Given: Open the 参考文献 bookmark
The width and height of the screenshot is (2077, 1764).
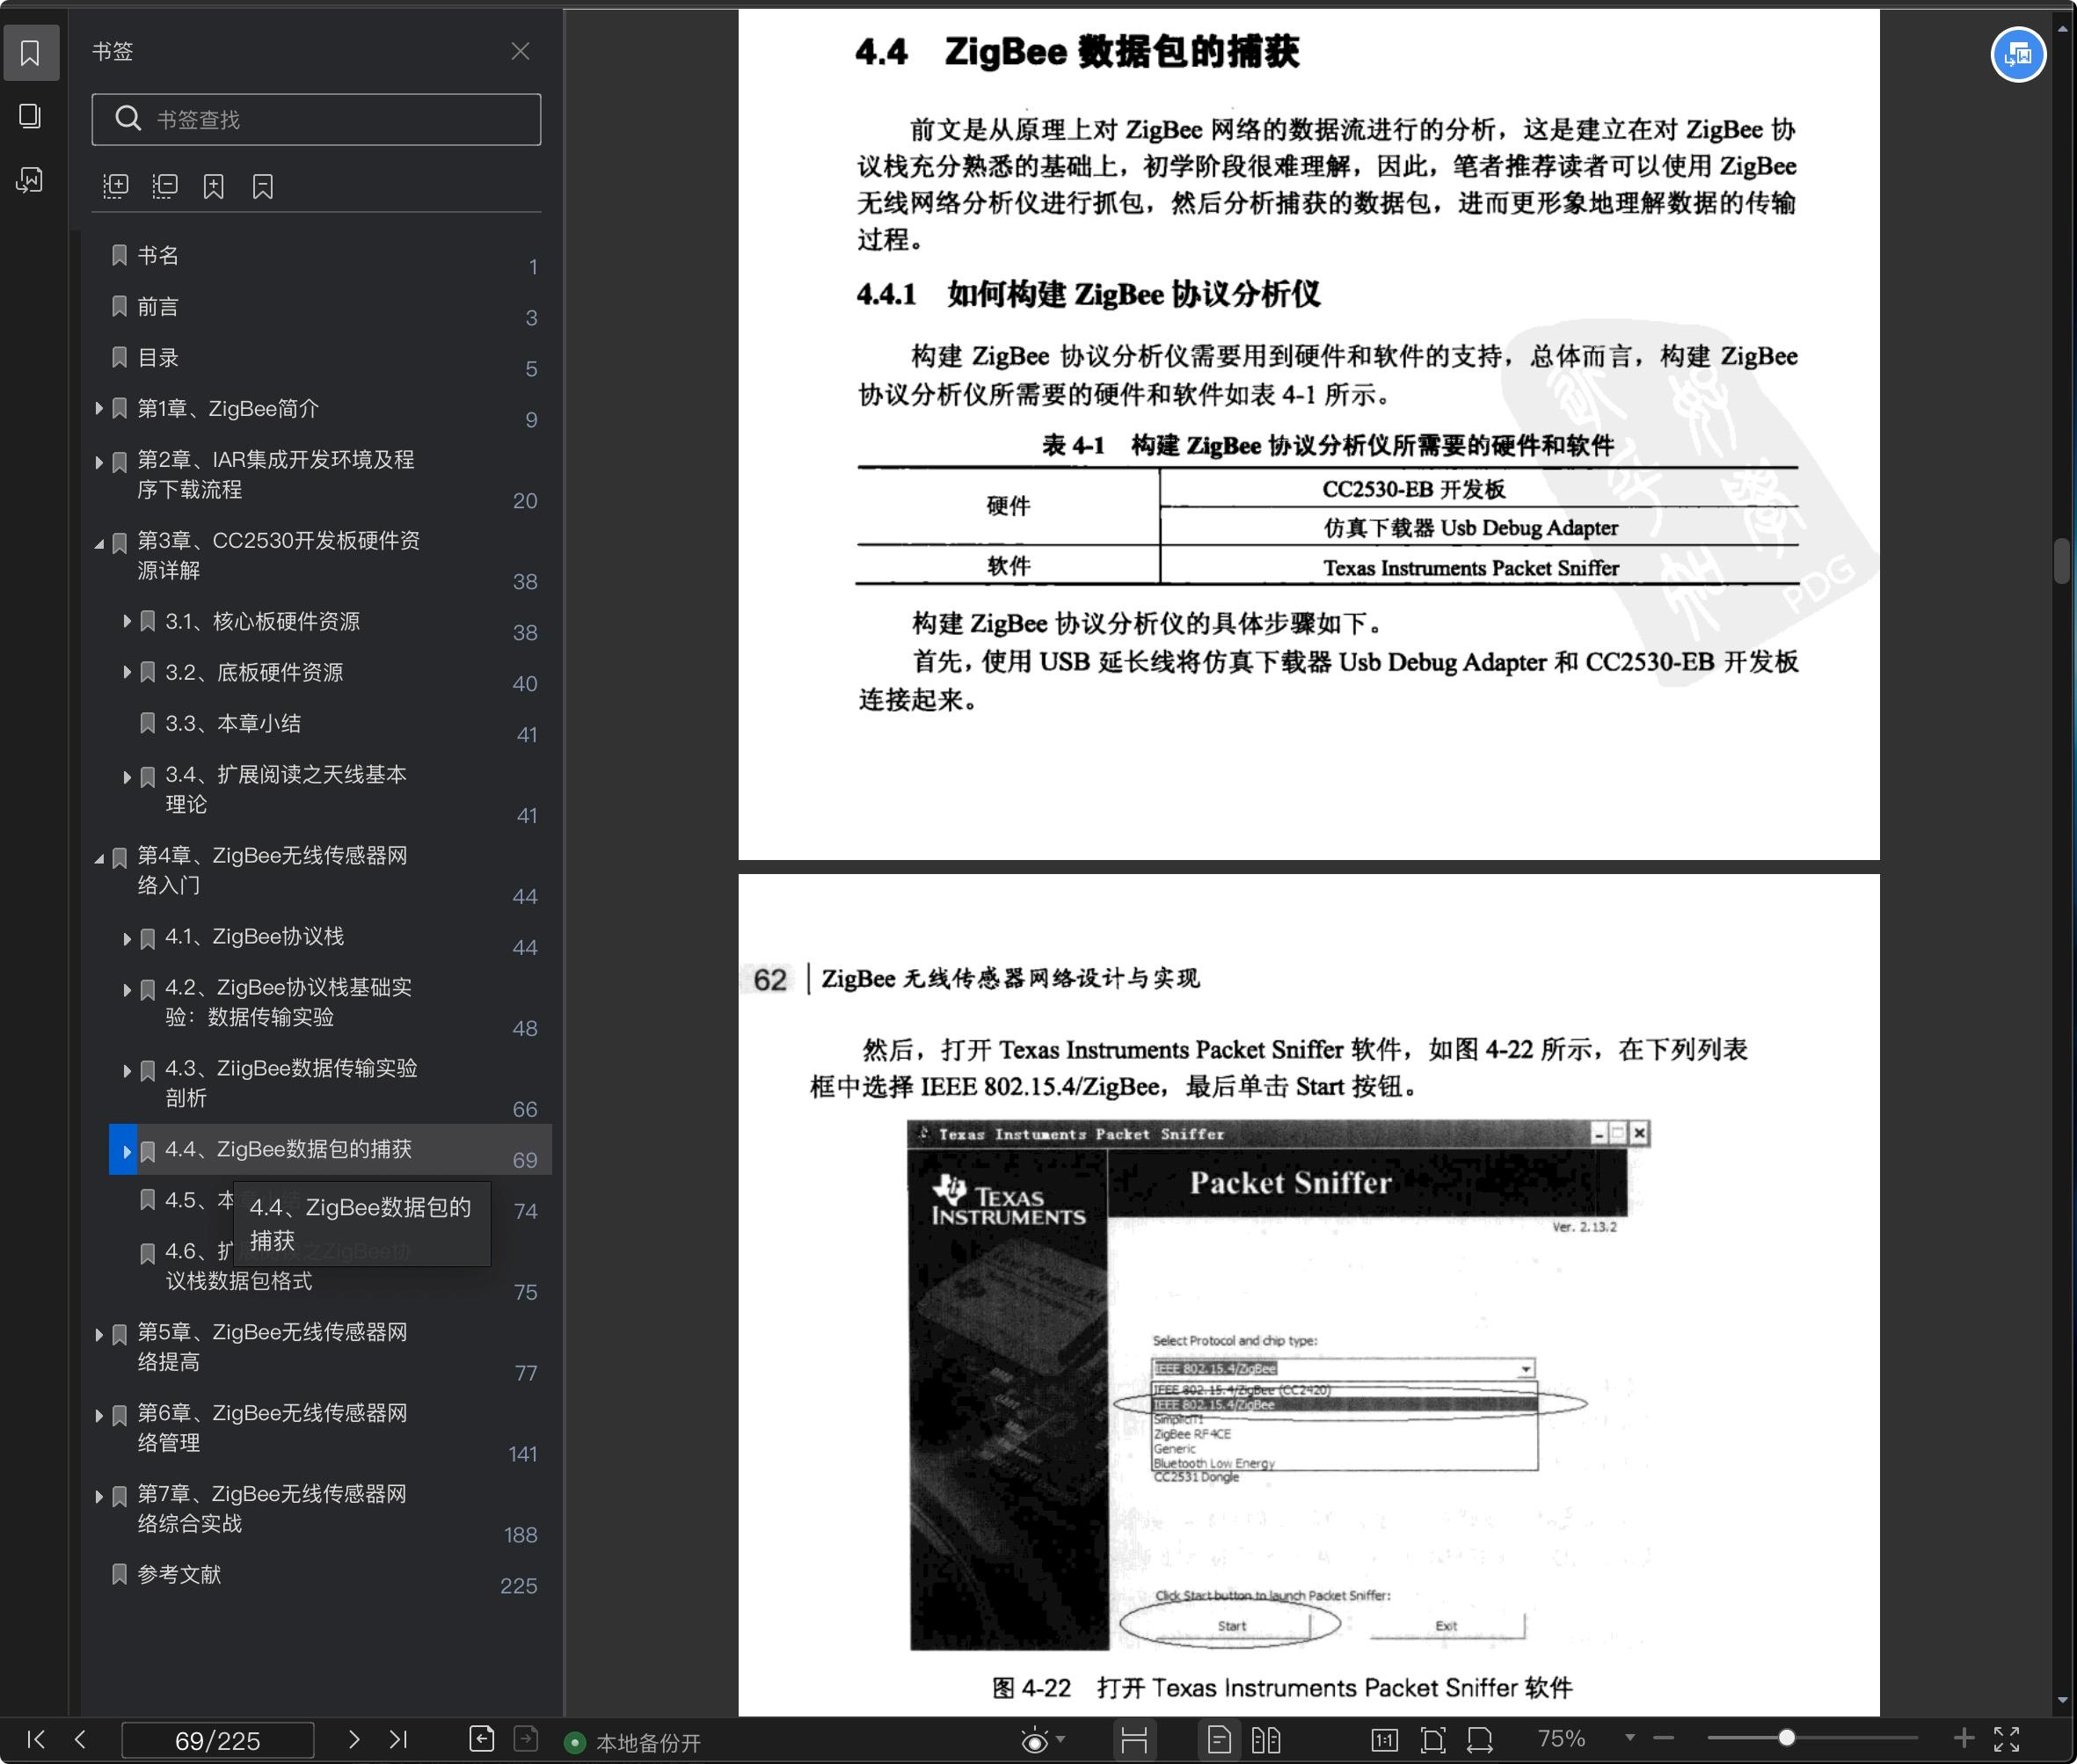Looking at the screenshot, I should [x=179, y=1575].
